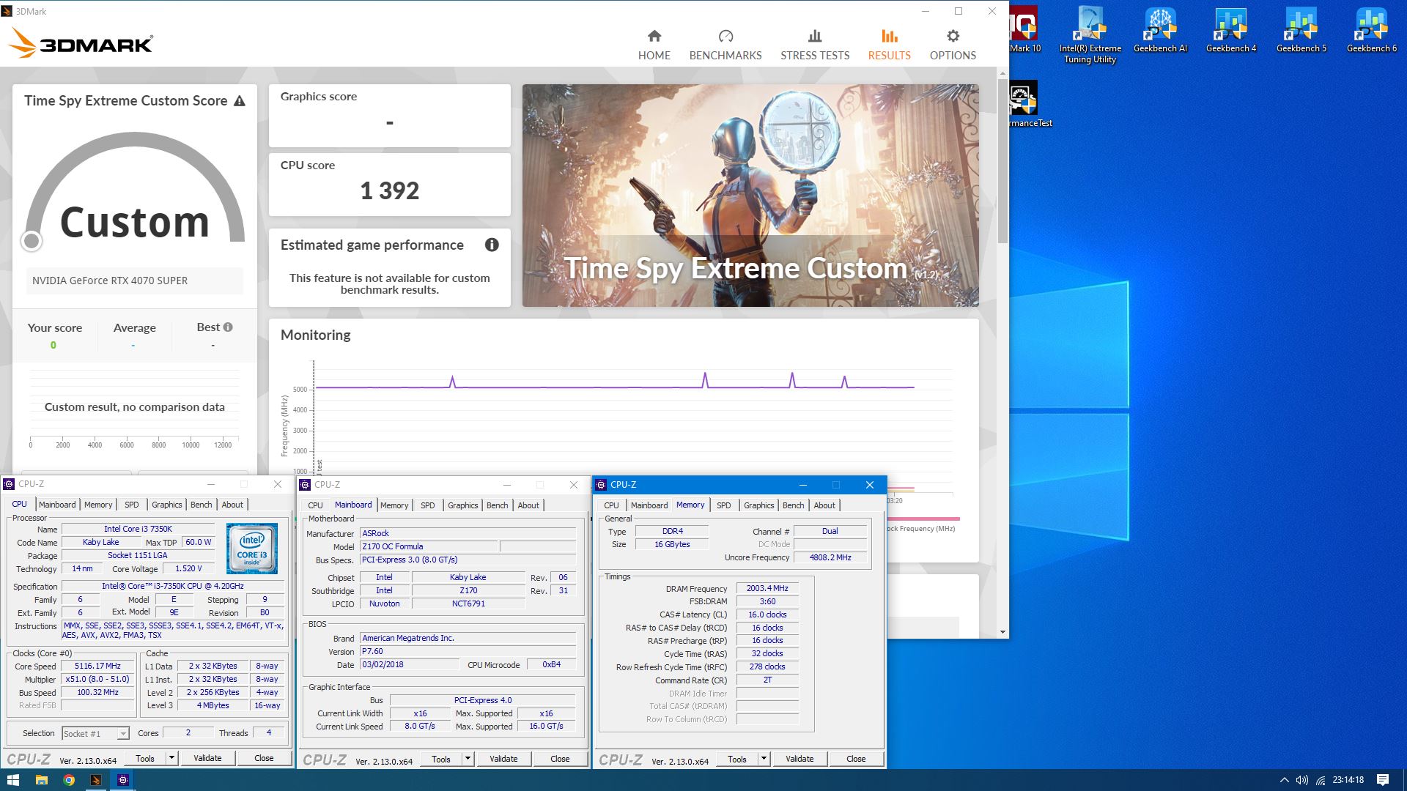Click Validate in left CPU-Z window
Viewport: 1407px width, 791px height.
[207, 759]
